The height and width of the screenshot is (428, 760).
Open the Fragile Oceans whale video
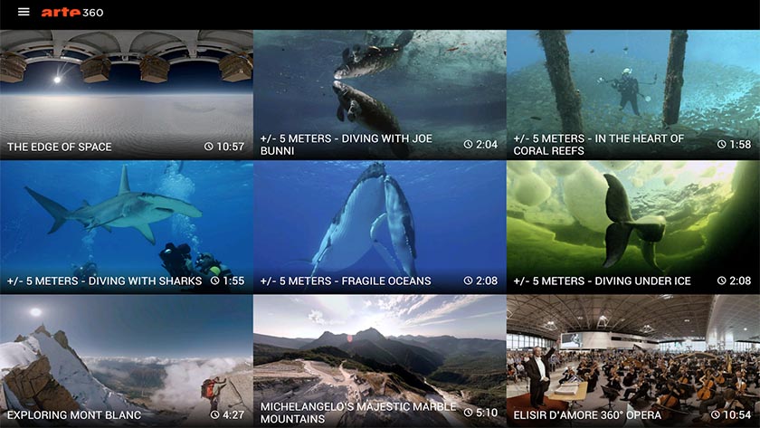(380, 227)
